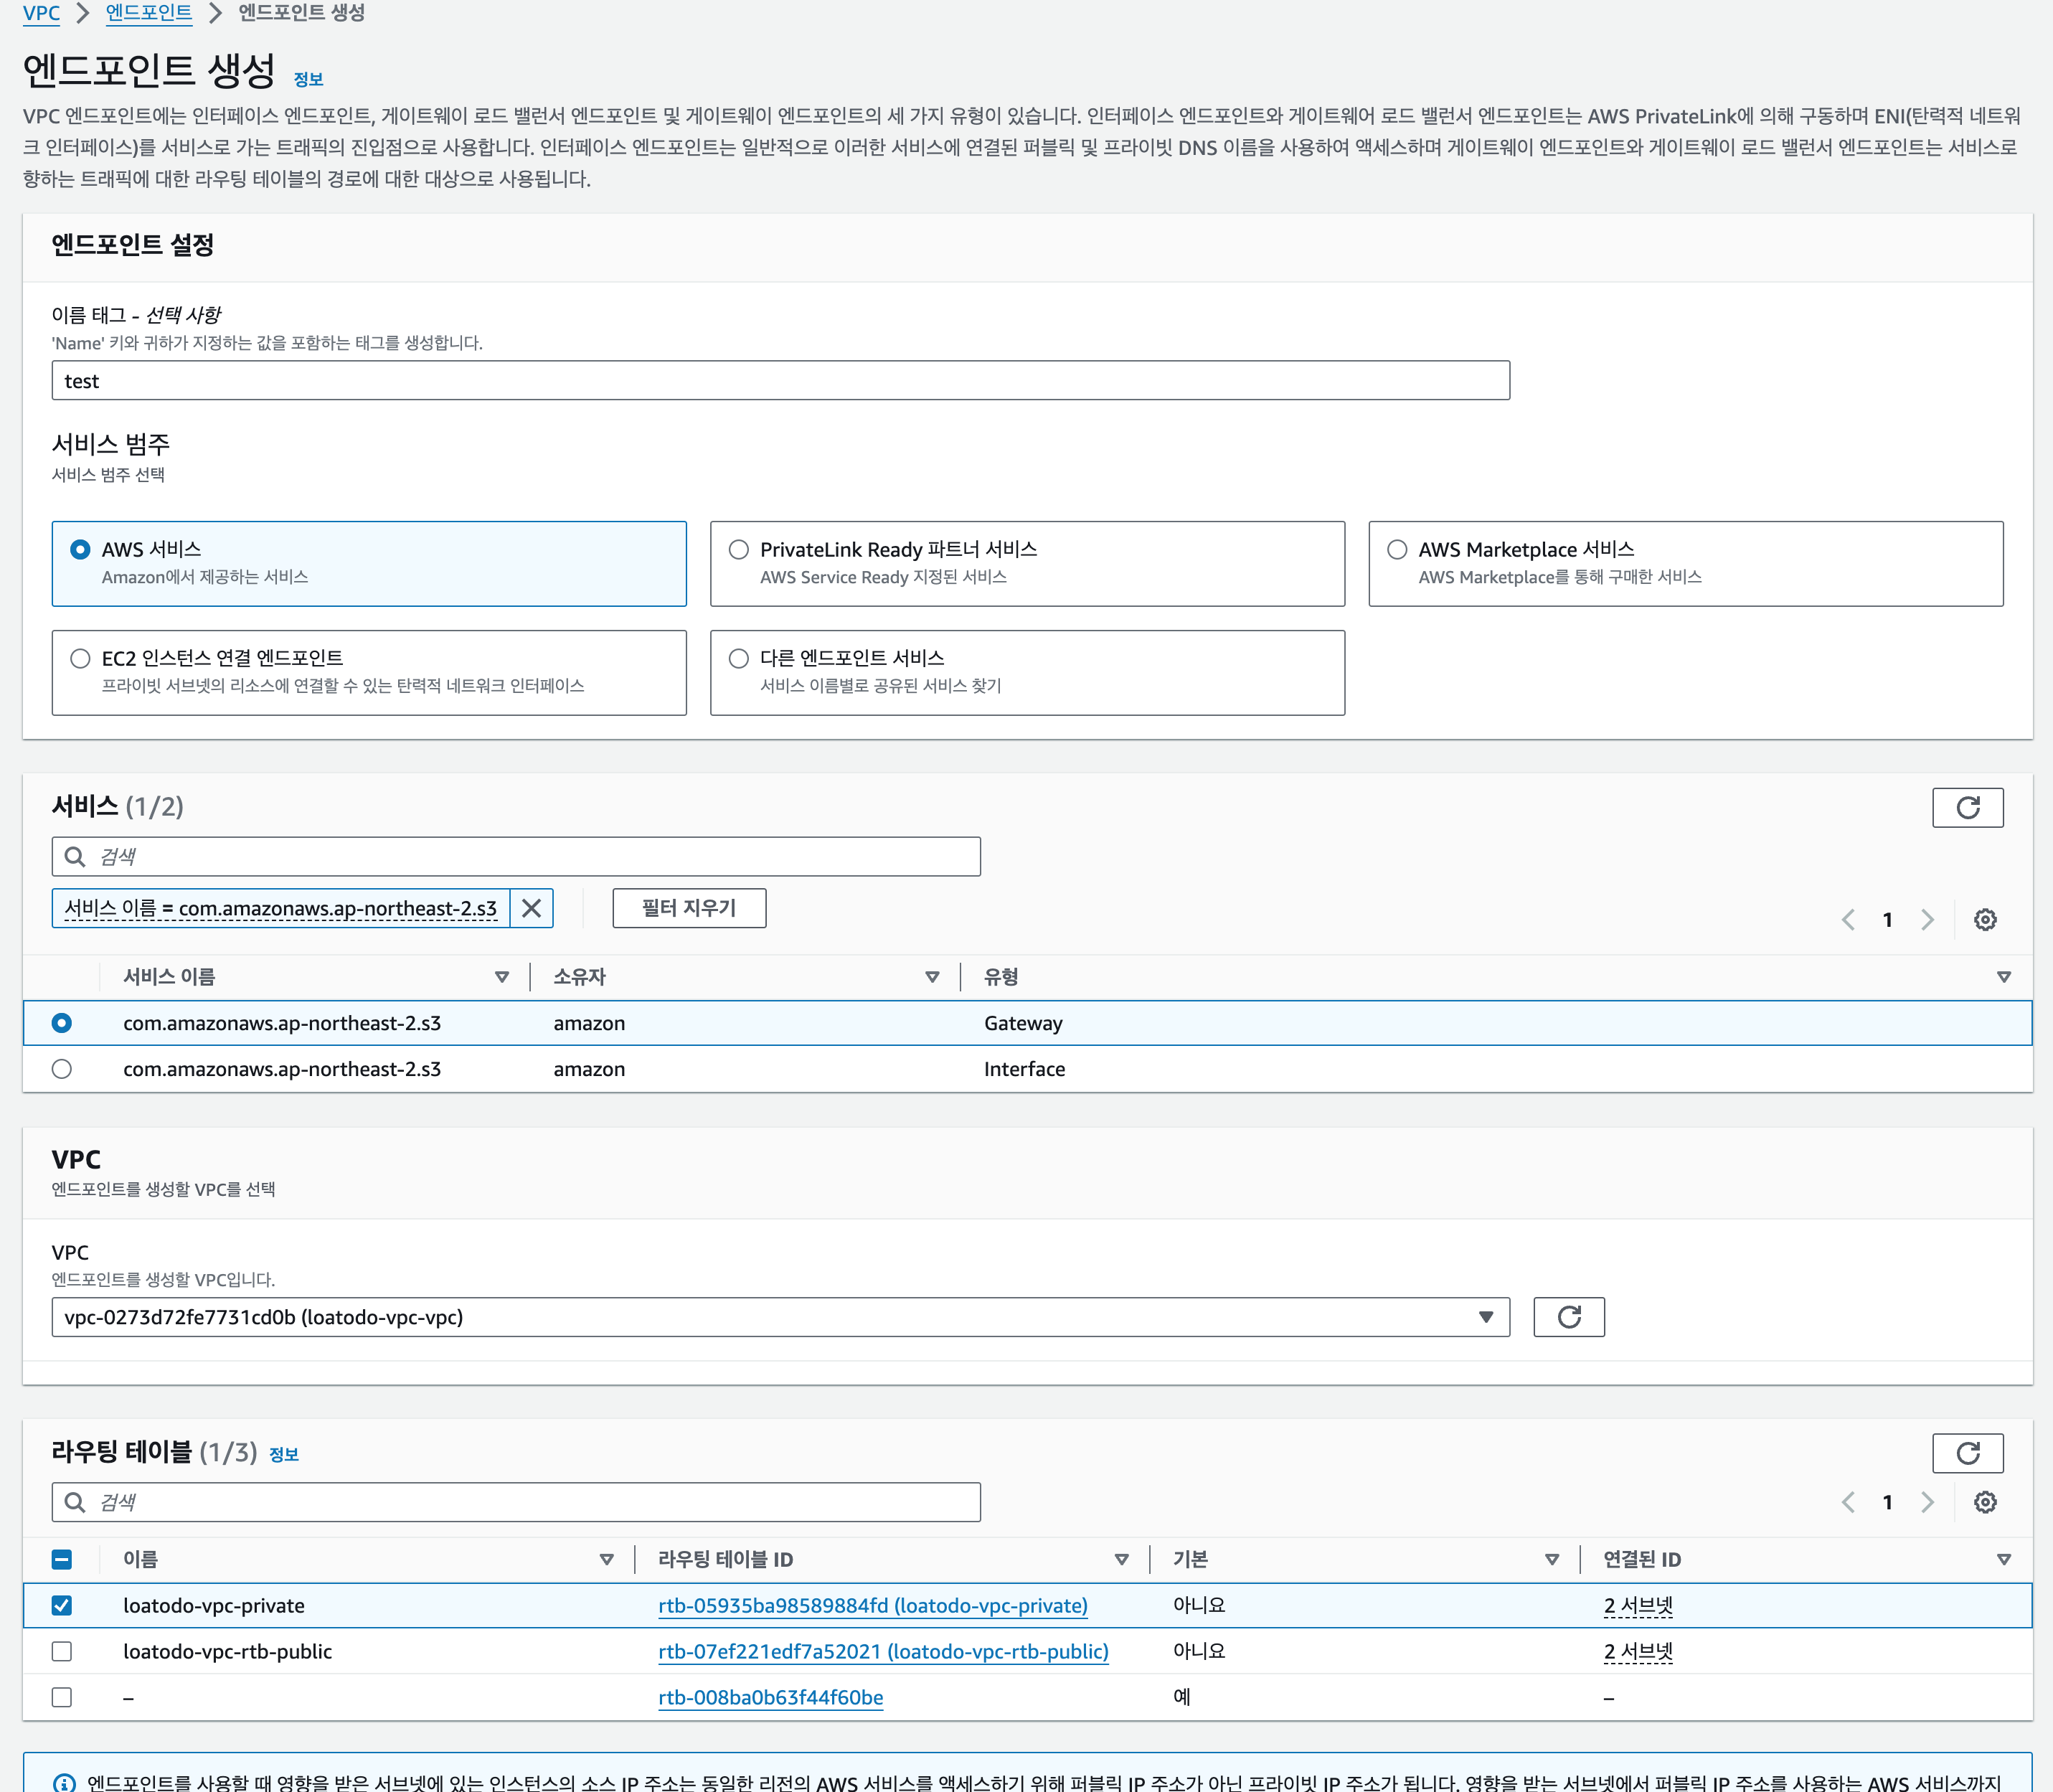This screenshot has width=2053, height=1792.
Task: Navigate to VPC breadcrumb
Action: tap(41, 13)
